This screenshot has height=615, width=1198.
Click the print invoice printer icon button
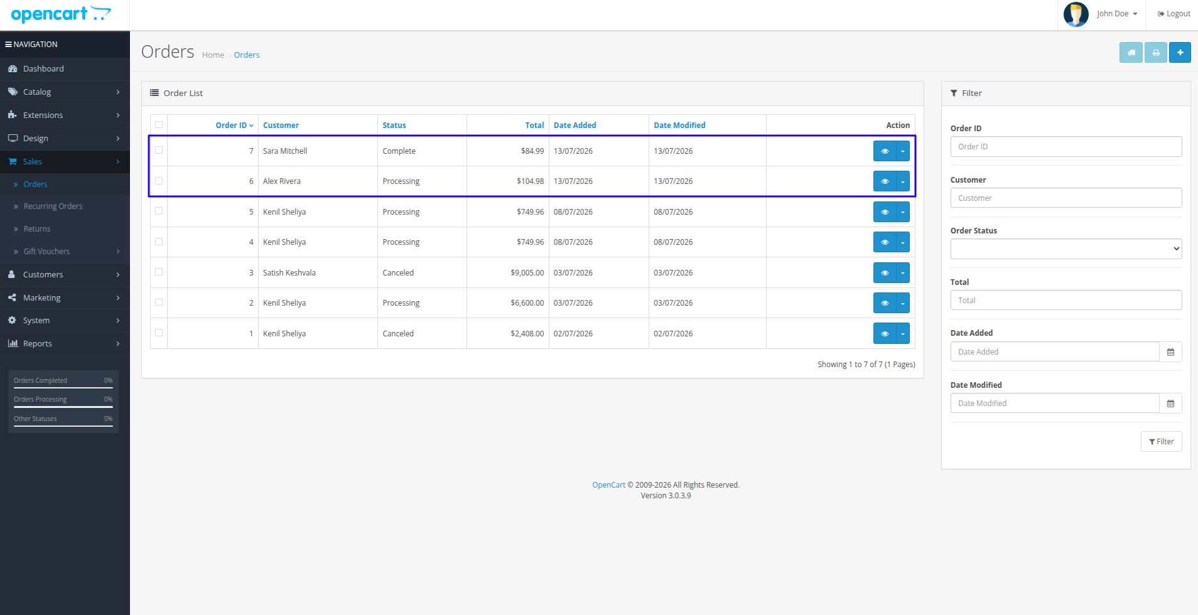[x=1156, y=53]
